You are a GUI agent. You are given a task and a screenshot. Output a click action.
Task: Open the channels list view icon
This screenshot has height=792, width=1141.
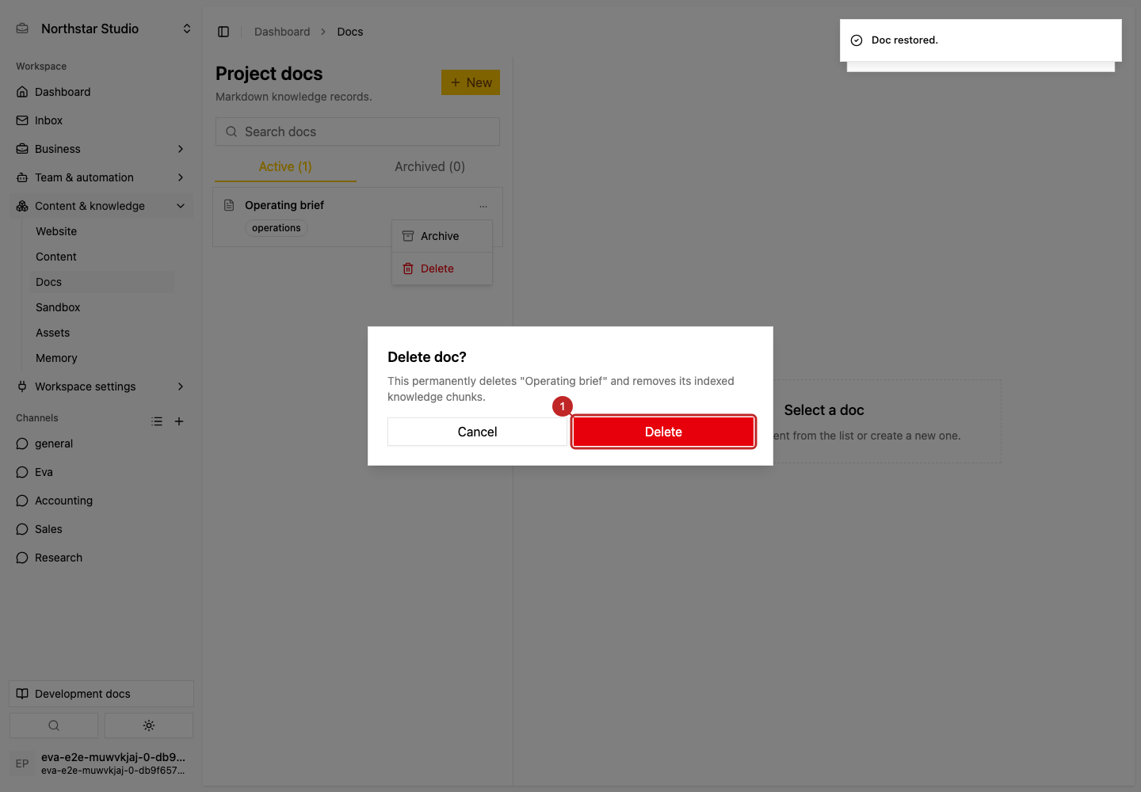point(157,421)
